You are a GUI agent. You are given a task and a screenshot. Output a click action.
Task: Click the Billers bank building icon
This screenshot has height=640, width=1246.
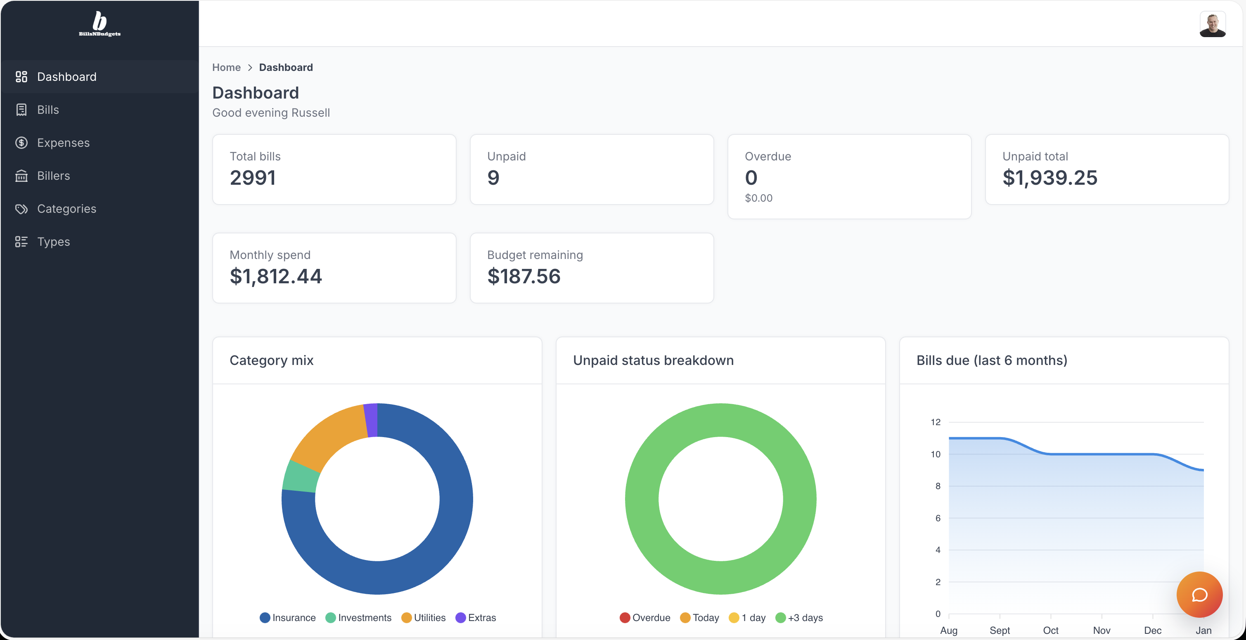21,176
